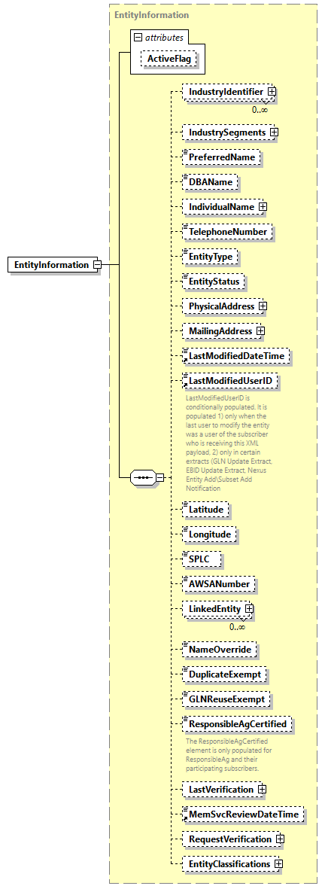Select the Latitude element
325x889 pixels.
[x=205, y=509]
